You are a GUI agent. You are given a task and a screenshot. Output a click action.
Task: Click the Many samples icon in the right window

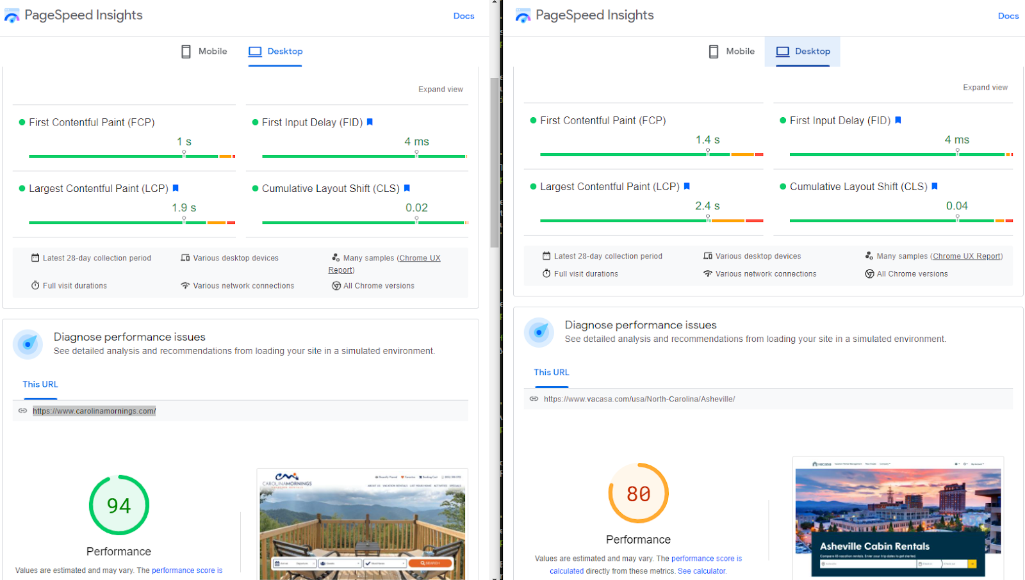point(869,255)
